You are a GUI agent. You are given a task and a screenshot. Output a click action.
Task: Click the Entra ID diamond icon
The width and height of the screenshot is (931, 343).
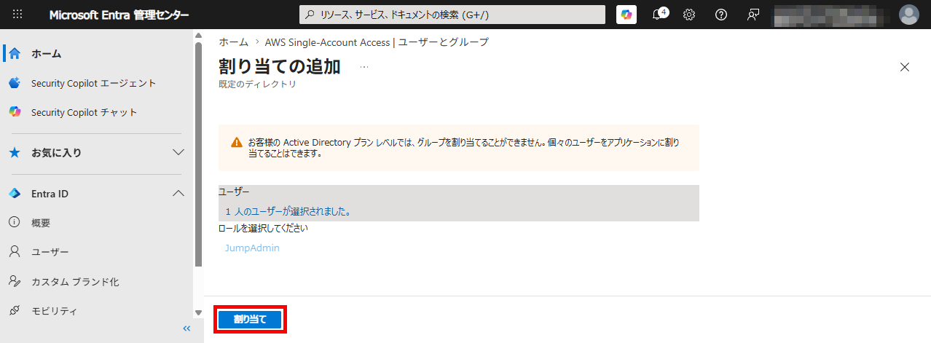[15, 194]
